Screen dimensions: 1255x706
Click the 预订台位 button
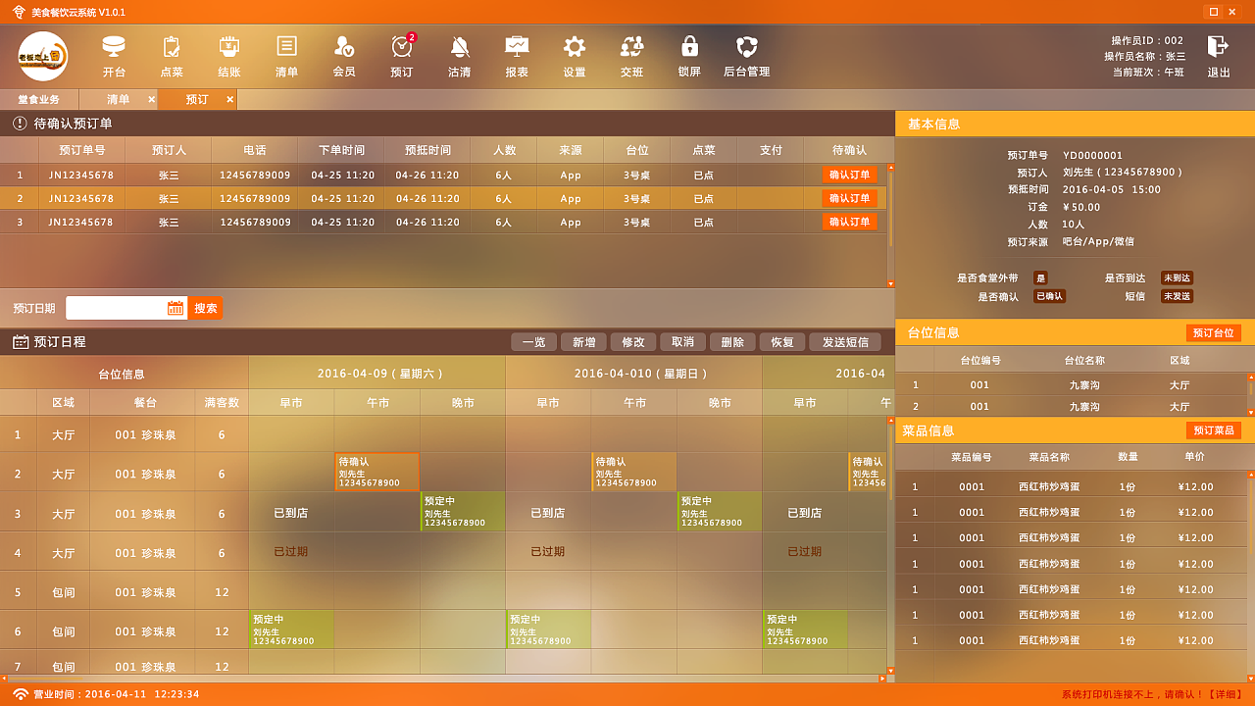pos(1214,333)
